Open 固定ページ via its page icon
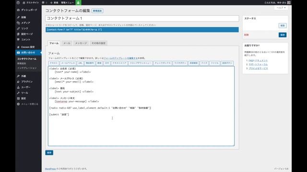 18,34
